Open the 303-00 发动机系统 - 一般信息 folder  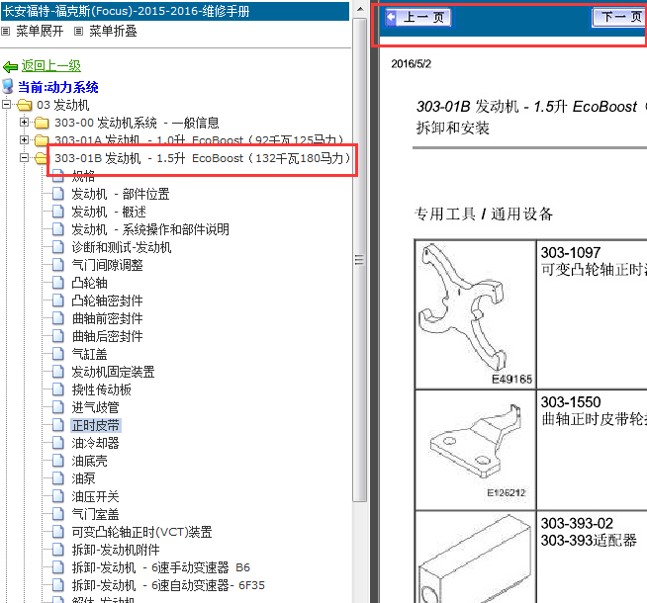pyautogui.click(x=137, y=123)
